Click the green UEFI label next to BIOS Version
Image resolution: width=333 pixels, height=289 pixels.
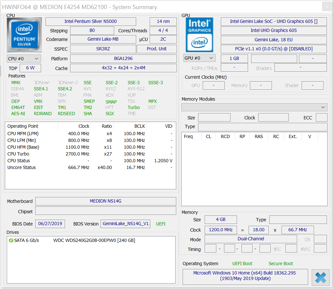(x=161, y=224)
